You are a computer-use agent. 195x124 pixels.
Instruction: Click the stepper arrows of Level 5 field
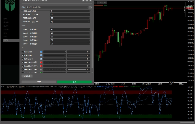[x=89, y=44]
